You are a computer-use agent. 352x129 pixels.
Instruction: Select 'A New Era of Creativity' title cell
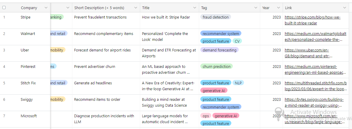pyautogui.click(x=169, y=86)
